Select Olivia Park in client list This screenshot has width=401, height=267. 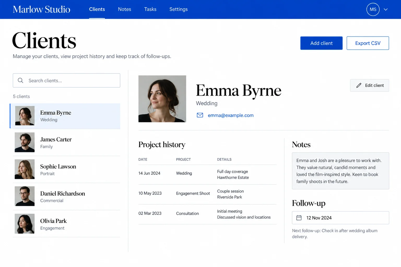67,224
